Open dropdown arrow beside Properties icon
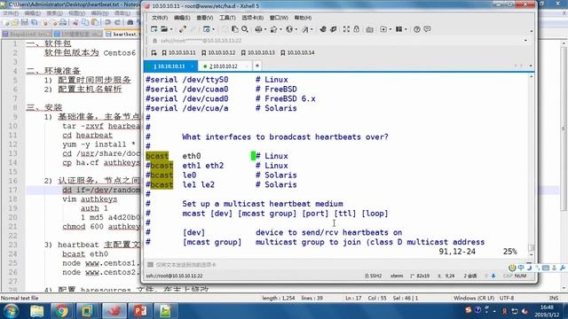The image size is (568, 319). pos(213,29)
